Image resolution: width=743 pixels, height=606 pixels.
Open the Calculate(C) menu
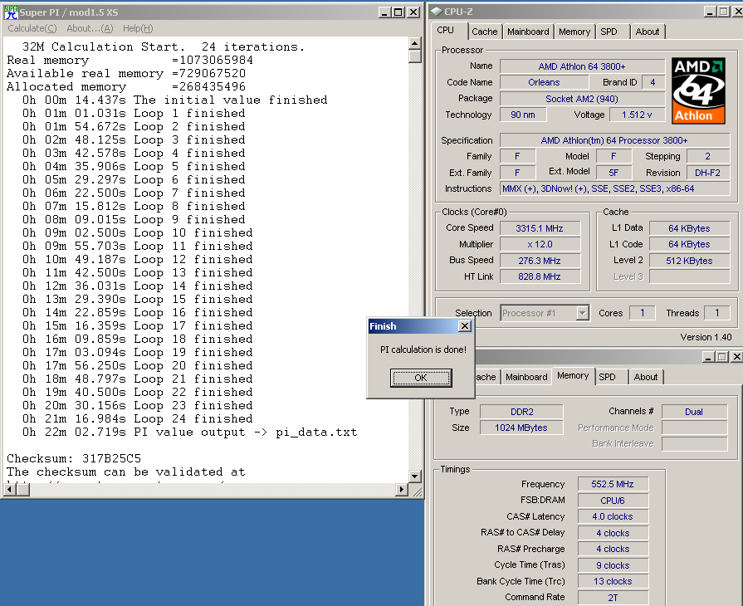point(32,28)
